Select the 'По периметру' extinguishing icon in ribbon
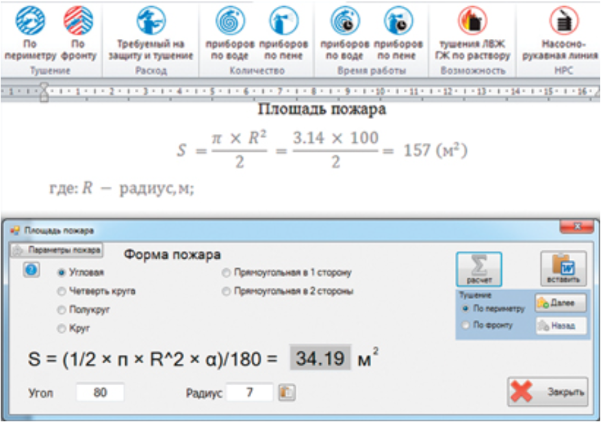Viewport: 603px width, 422px height. click(30, 33)
